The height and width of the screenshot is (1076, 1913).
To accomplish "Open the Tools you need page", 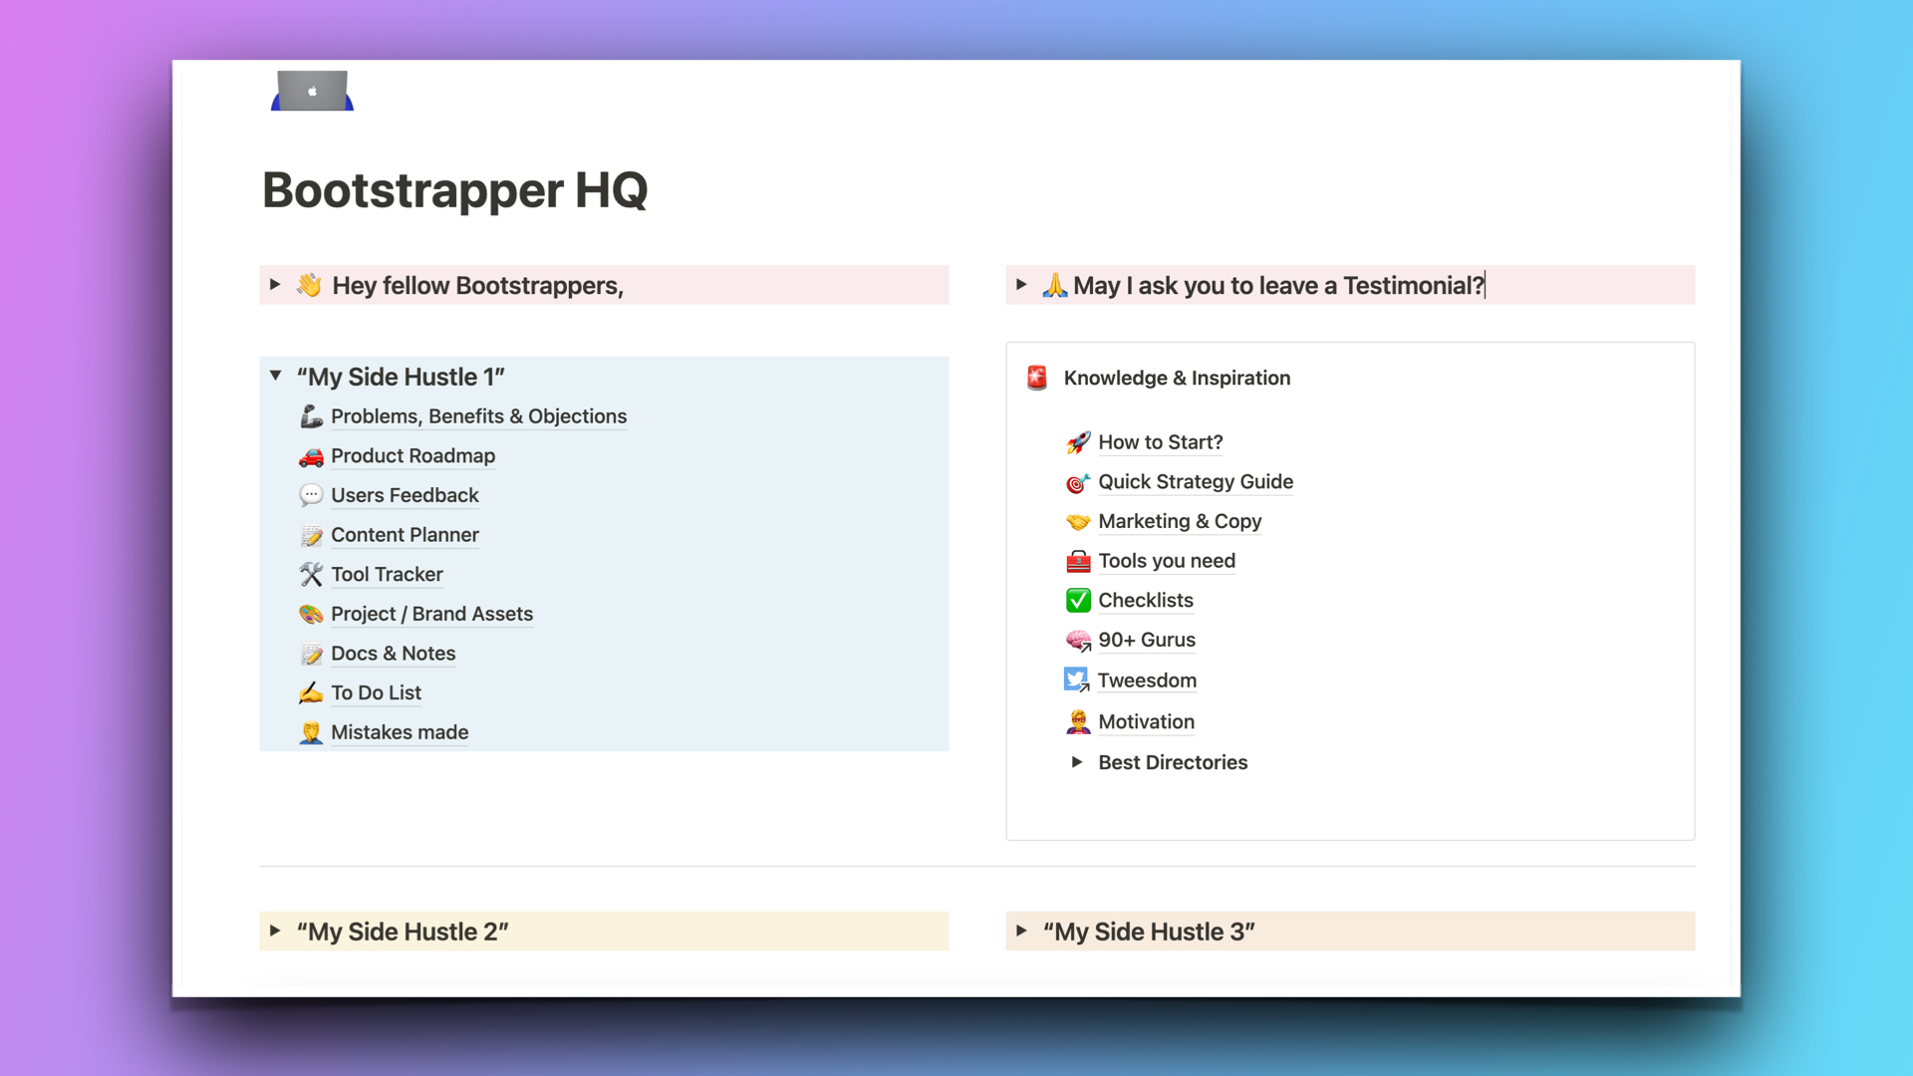I will 1167,561.
